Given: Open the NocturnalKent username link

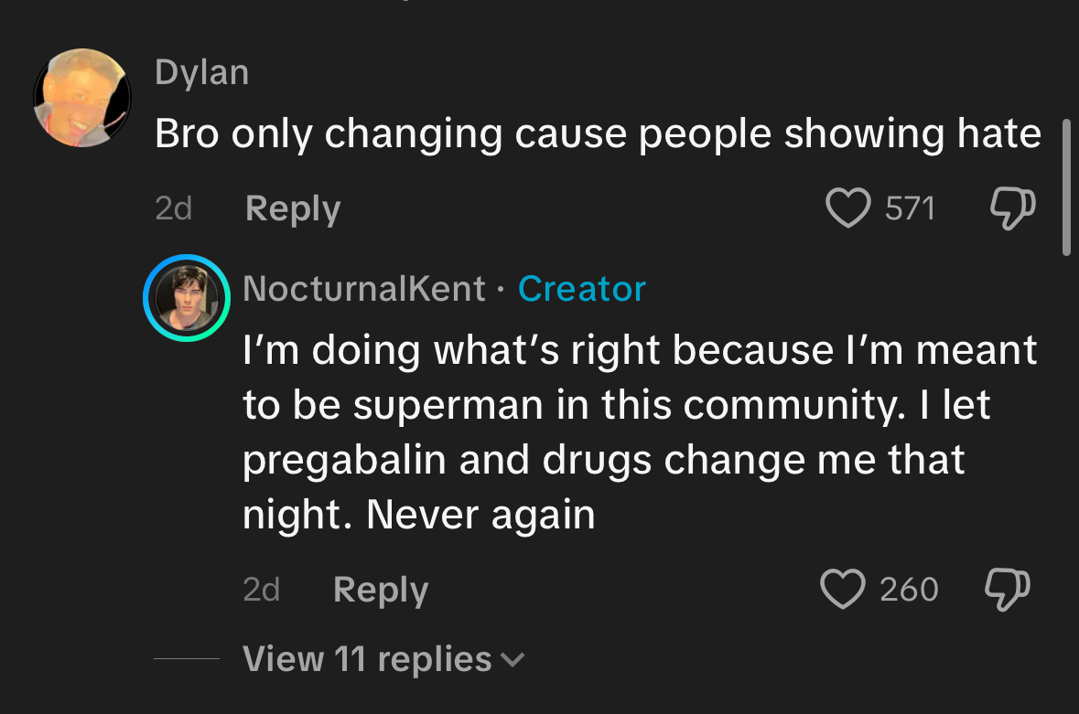Looking at the screenshot, I should pos(363,289).
